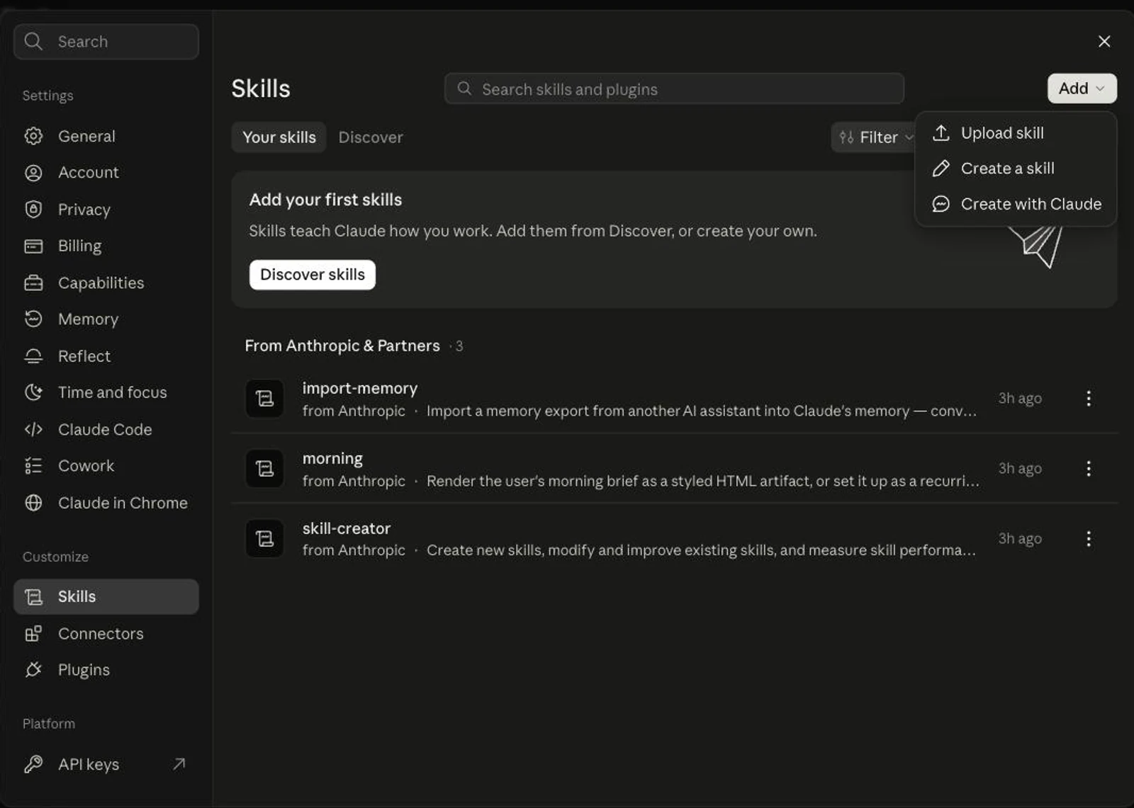Open the import-memory skill name
The image size is (1134, 808).
(x=360, y=388)
